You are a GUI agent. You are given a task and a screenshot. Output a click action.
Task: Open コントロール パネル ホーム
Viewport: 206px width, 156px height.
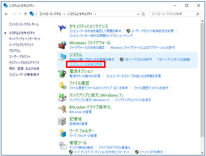24,24
